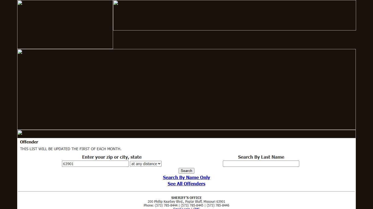Image resolution: width=373 pixels, height=209 pixels.
Task: Click the Search By Last Name text field
Action: click(x=261, y=164)
